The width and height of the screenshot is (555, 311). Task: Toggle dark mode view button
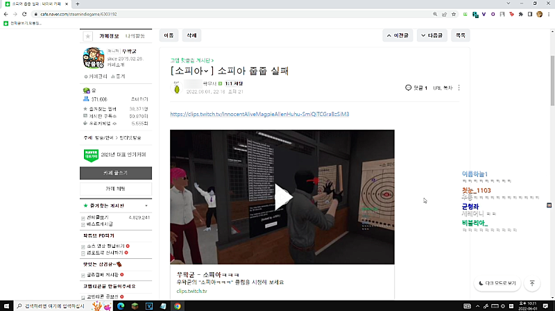[497, 283]
